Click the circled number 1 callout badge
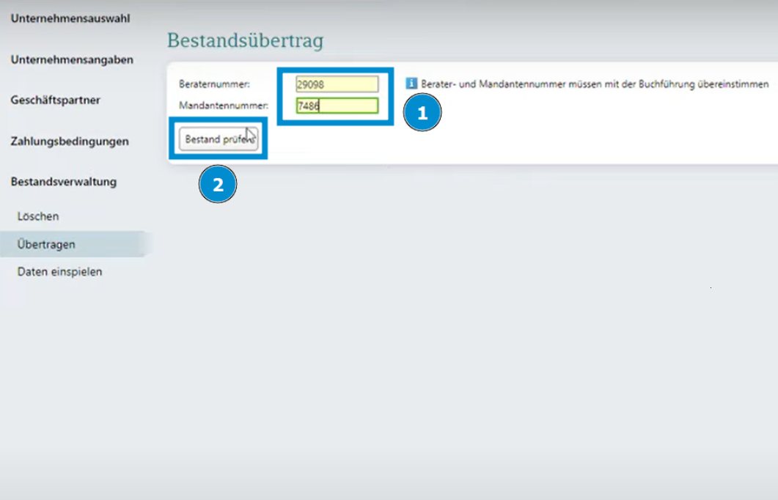The width and height of the screenshot is (778, 500). 422,113
